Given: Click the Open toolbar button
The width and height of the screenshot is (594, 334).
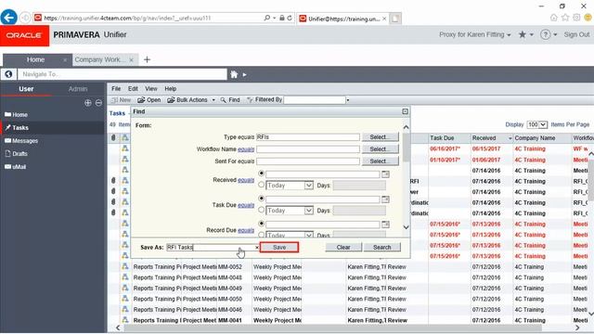Looking at the screenshot, I should pos(149,100).
